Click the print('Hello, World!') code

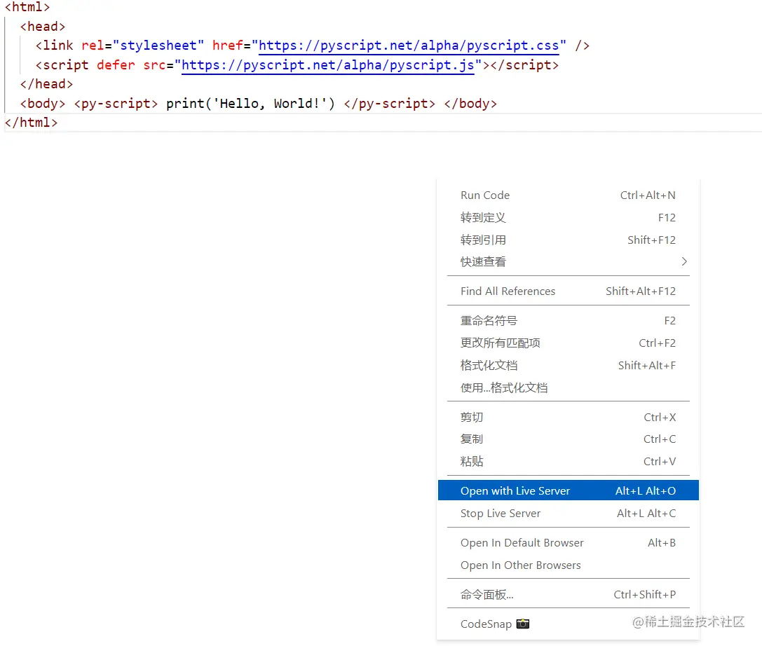251,104
